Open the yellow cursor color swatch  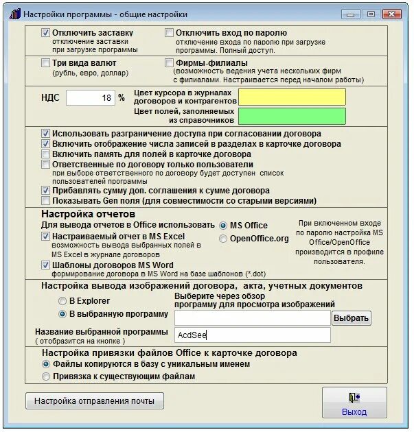pyautogui.click(x=292, y=97)
